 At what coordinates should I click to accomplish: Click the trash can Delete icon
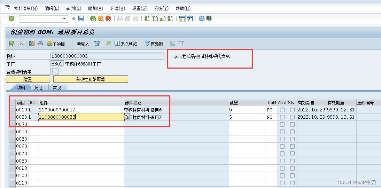click(x=97, y=44)
